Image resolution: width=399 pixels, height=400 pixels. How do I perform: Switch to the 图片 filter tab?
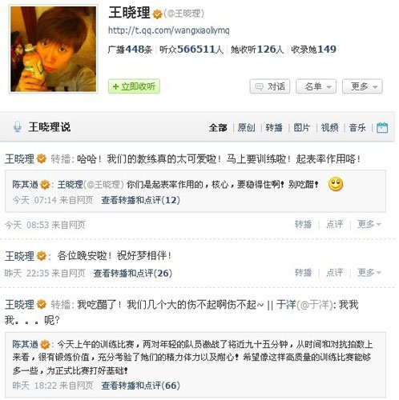point(302,127)
